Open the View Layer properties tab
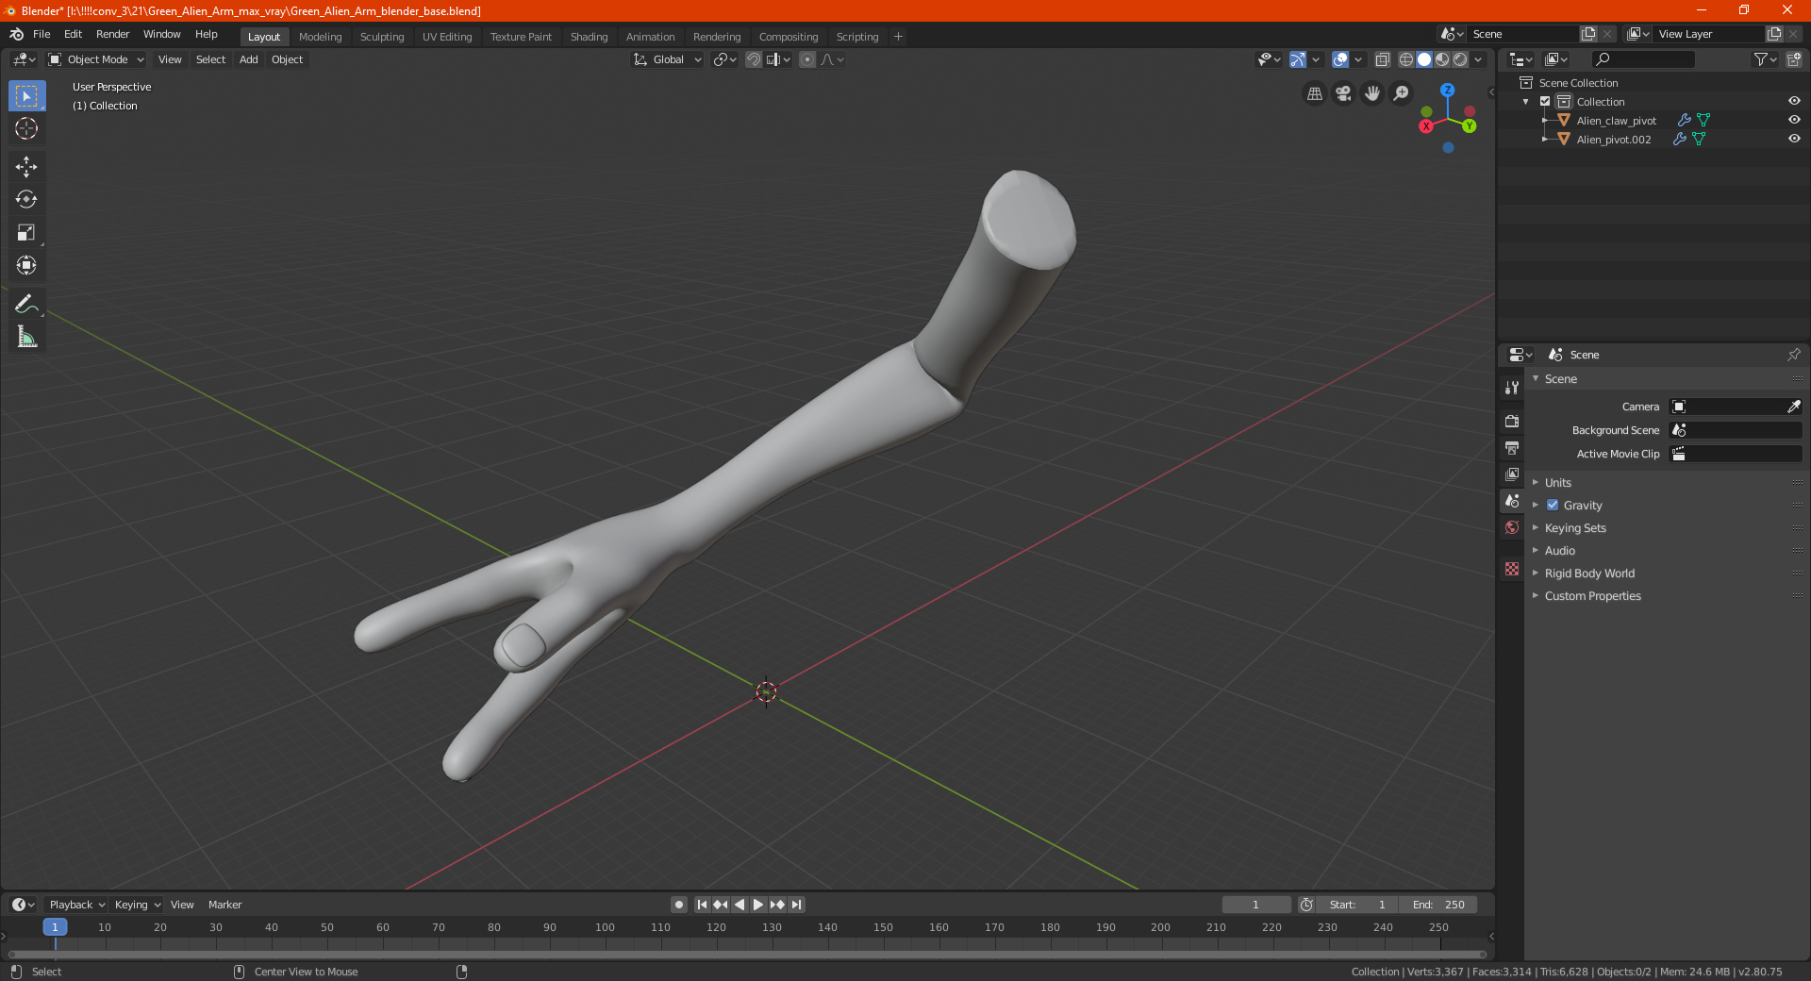 click(1512, 474)
